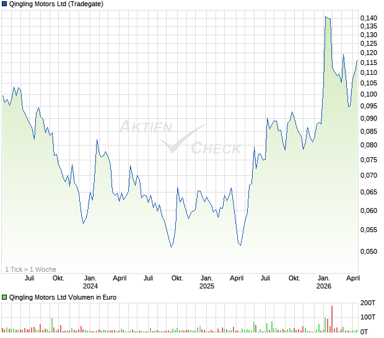Select the Jan. 2026 time axis label
This screenshot has height=338, width=384.
323,282
